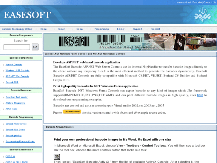Click 'Print high quality barcodes' heading
Viewport: 217px width, 163px height.
pos(96,86)
